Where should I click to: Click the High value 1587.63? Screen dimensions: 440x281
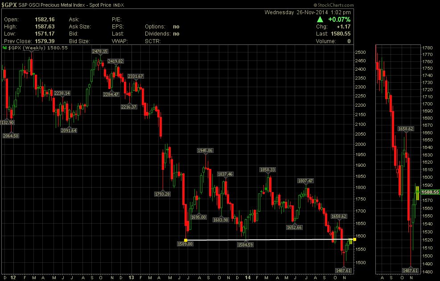coord(45,27)
